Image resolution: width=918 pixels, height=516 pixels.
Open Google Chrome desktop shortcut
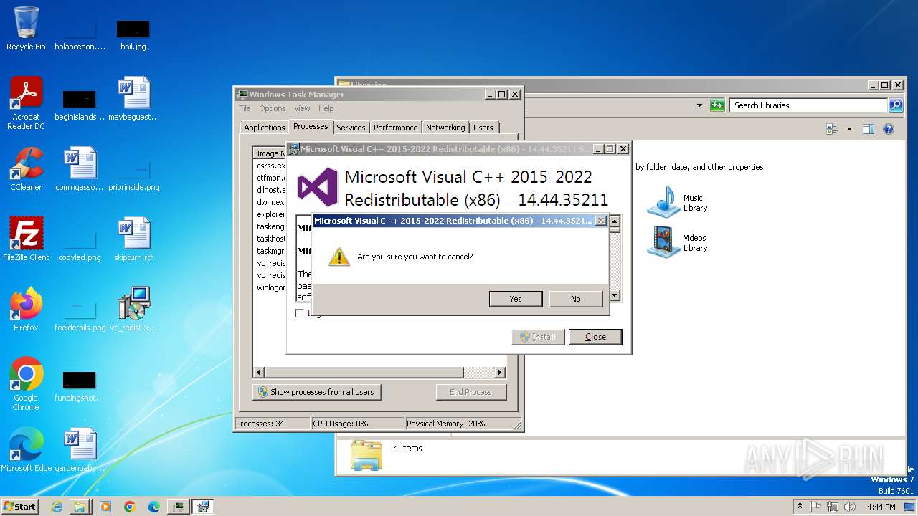point(26,384)
